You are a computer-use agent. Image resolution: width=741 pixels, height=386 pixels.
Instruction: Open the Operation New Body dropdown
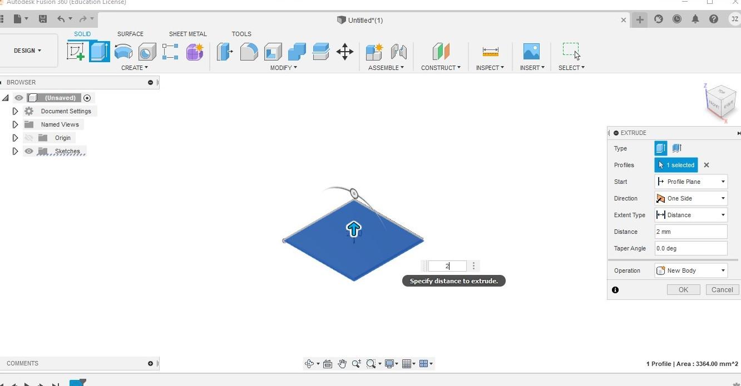click(x=691, y=270)
